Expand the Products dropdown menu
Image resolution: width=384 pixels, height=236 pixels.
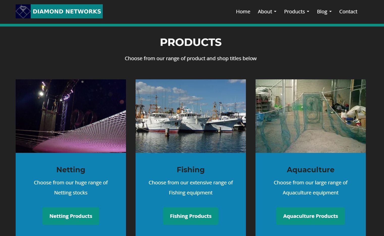297,12
